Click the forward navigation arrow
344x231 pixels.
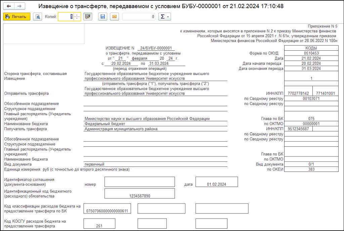[x=19, y=6]
